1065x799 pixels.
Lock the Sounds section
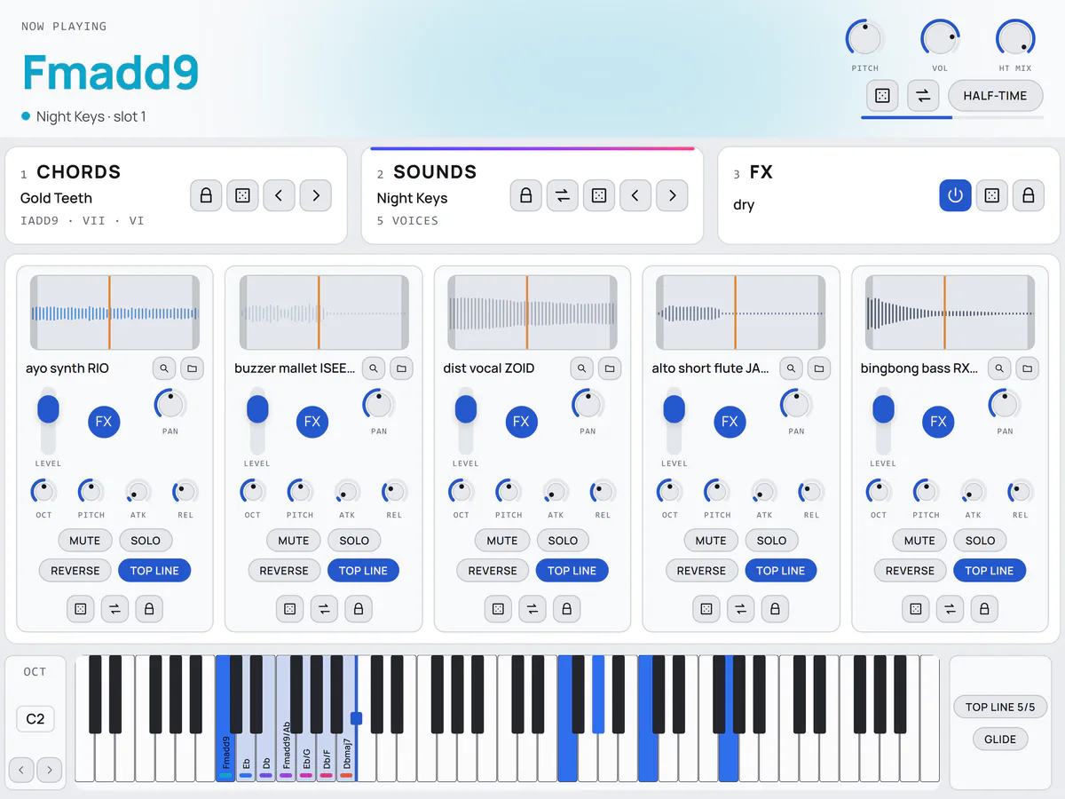point(525,195)
